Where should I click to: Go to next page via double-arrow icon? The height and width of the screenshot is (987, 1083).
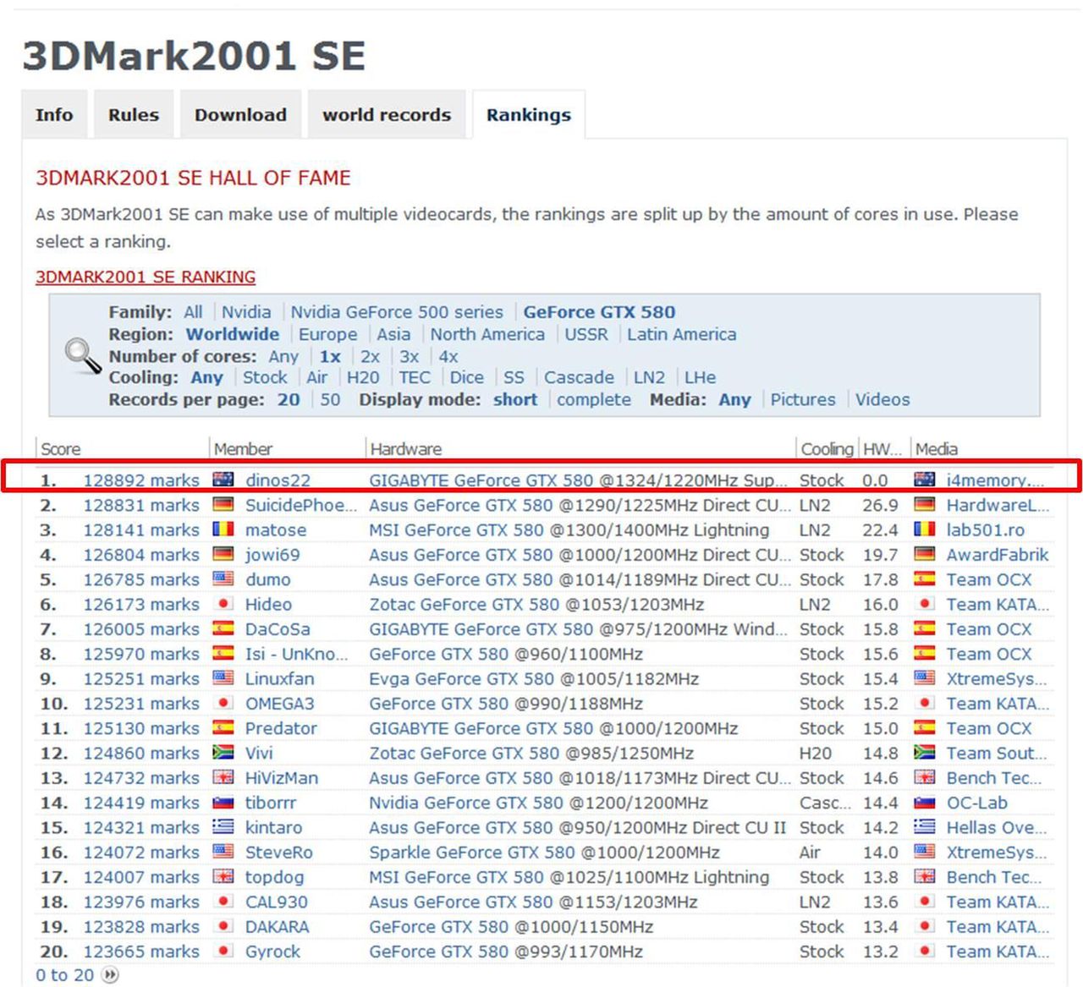coord(110,974)
